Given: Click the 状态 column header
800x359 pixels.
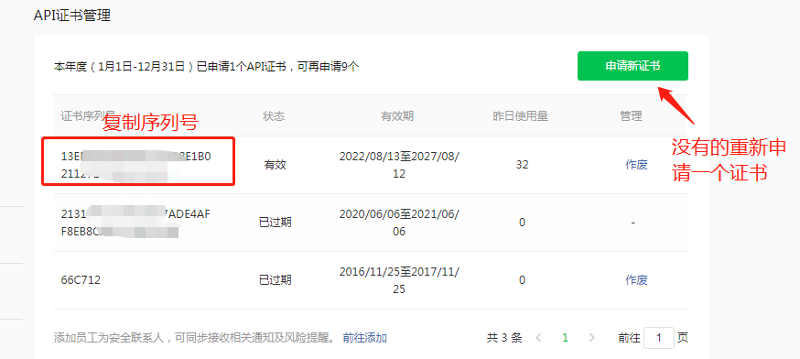Looking at the screenshot, I should point(274,116).
